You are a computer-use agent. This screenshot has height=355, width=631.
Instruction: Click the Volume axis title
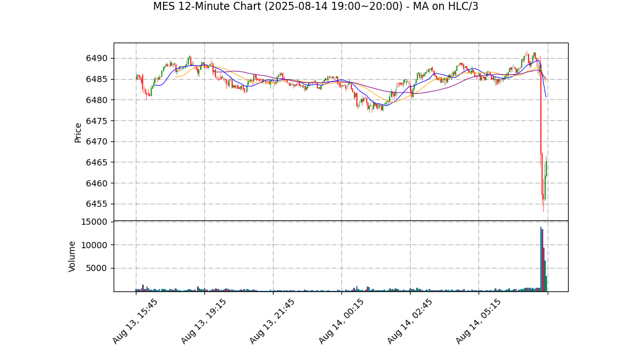[x=72, y=256]
